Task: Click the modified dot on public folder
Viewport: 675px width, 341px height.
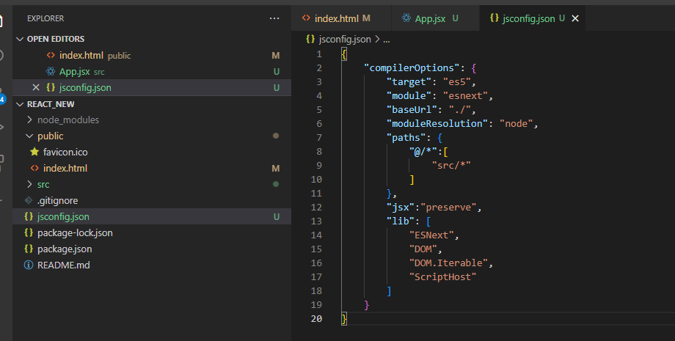Action: [276, 136]
